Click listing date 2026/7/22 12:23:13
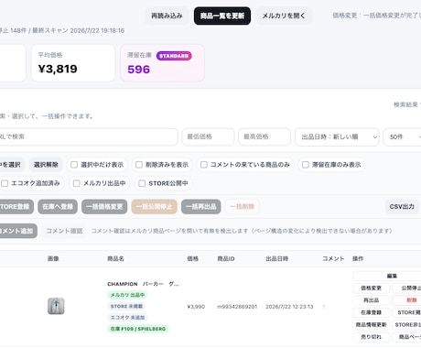The width and height of the screenshot is (421, 348). coord(289,307)
